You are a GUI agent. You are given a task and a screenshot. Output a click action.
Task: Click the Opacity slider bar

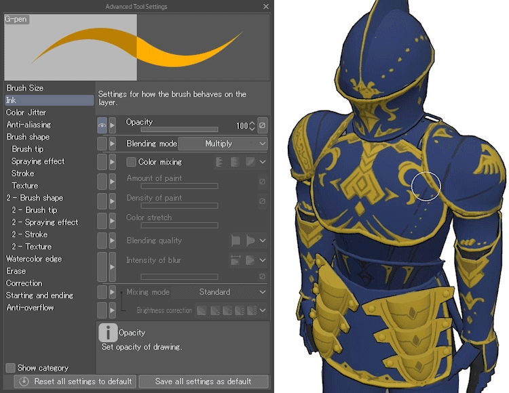[179, 129]
